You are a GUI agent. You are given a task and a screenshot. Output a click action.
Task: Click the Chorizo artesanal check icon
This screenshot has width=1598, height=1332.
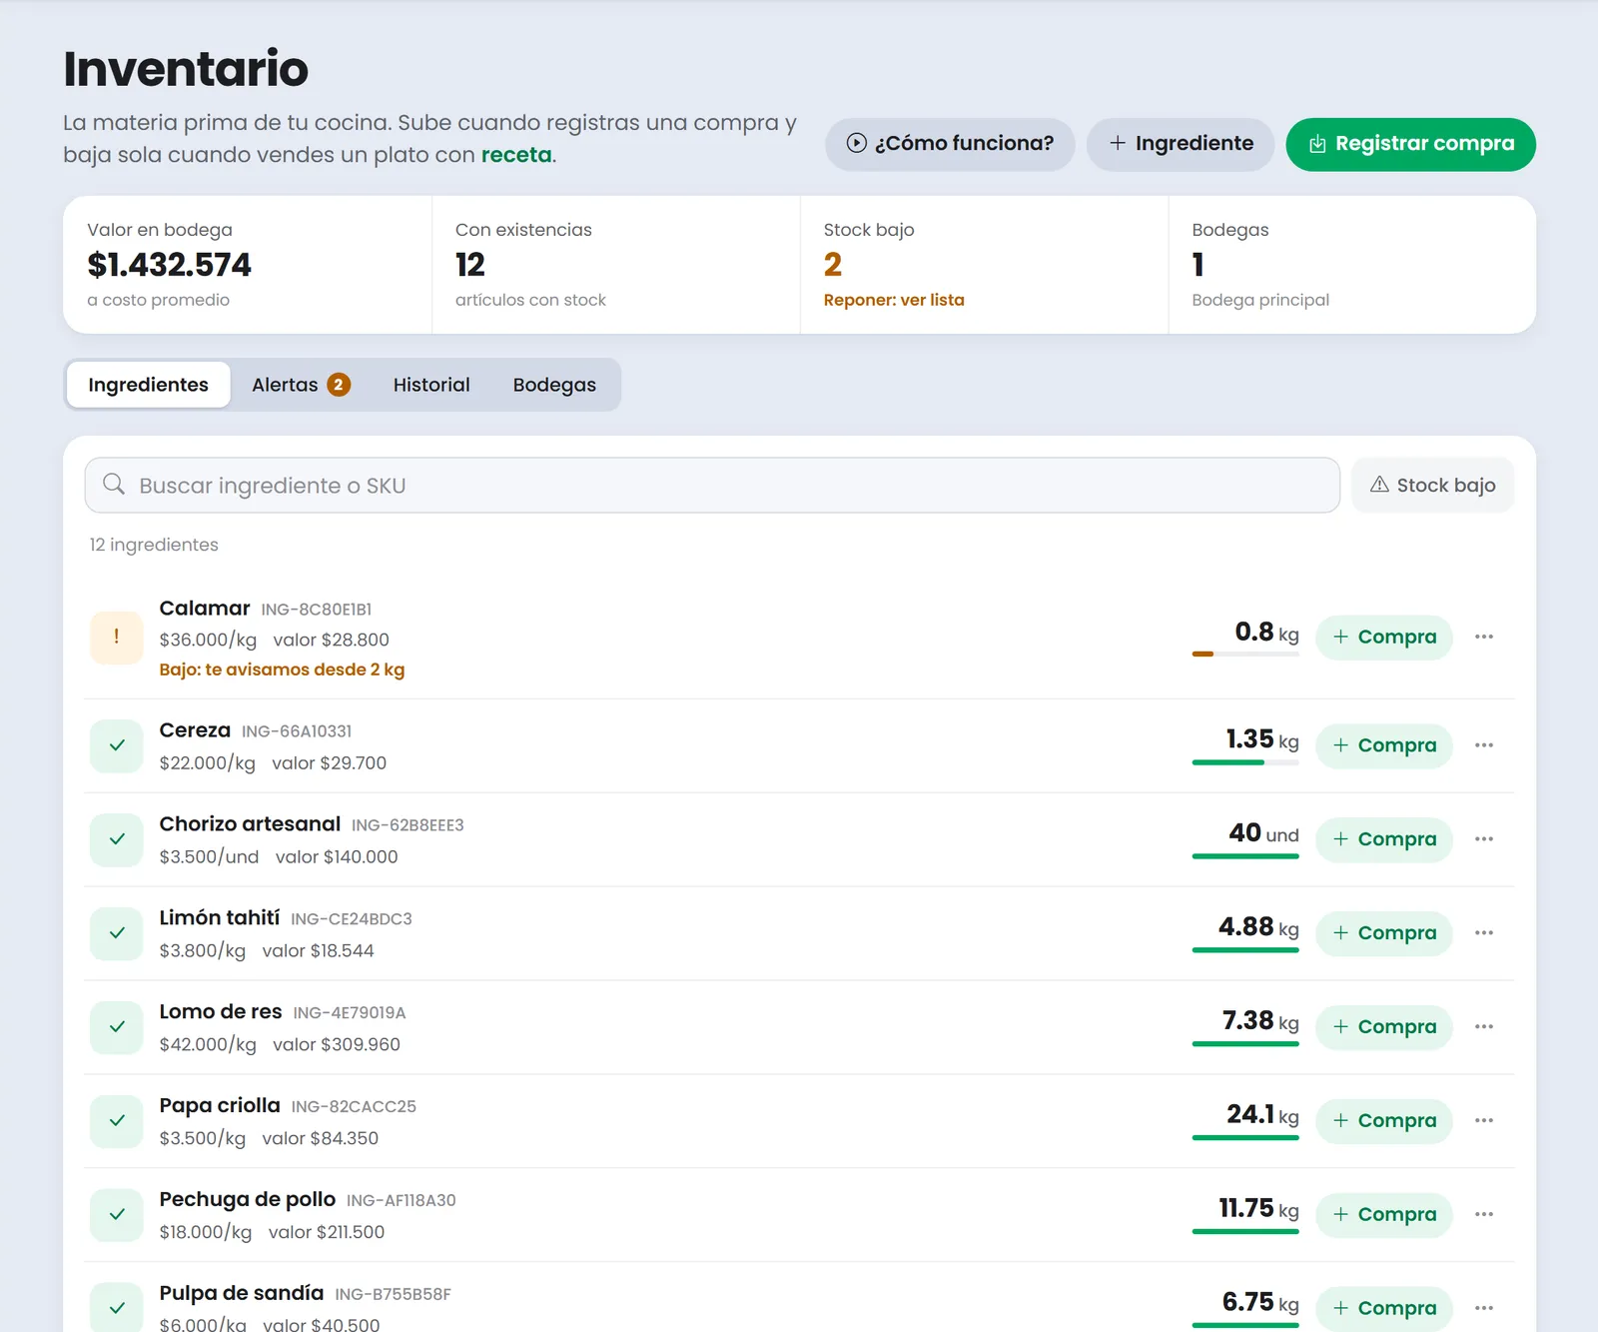[117, 839]
